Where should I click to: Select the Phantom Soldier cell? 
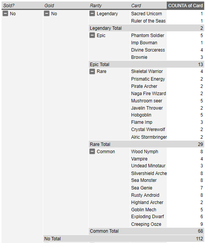(x=148, y=35)
